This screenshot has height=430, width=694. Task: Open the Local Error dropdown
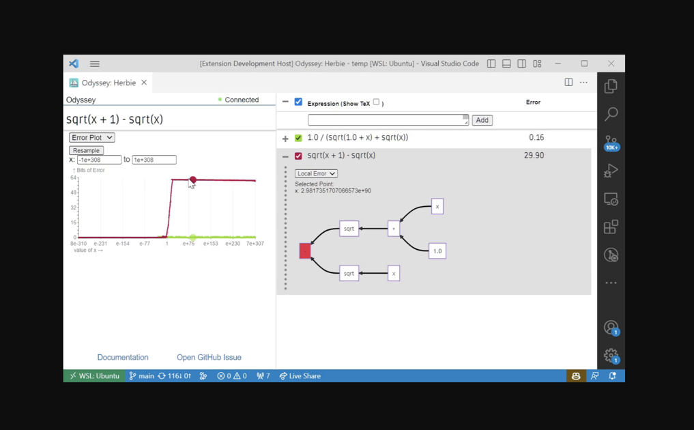point(315,173)
